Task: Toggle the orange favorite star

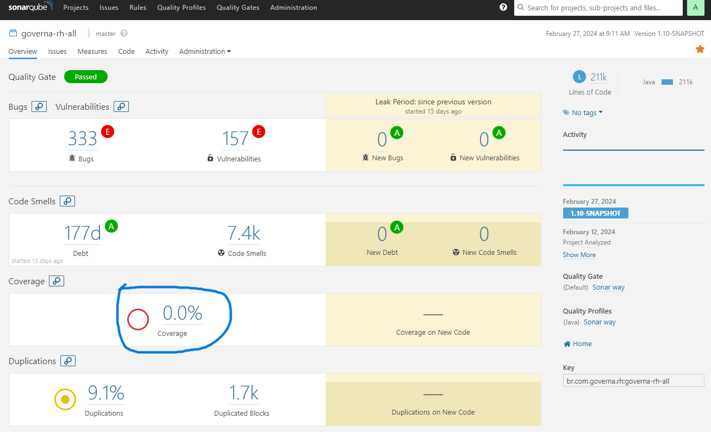Action: pyautogui.click(x=700, y=49)
